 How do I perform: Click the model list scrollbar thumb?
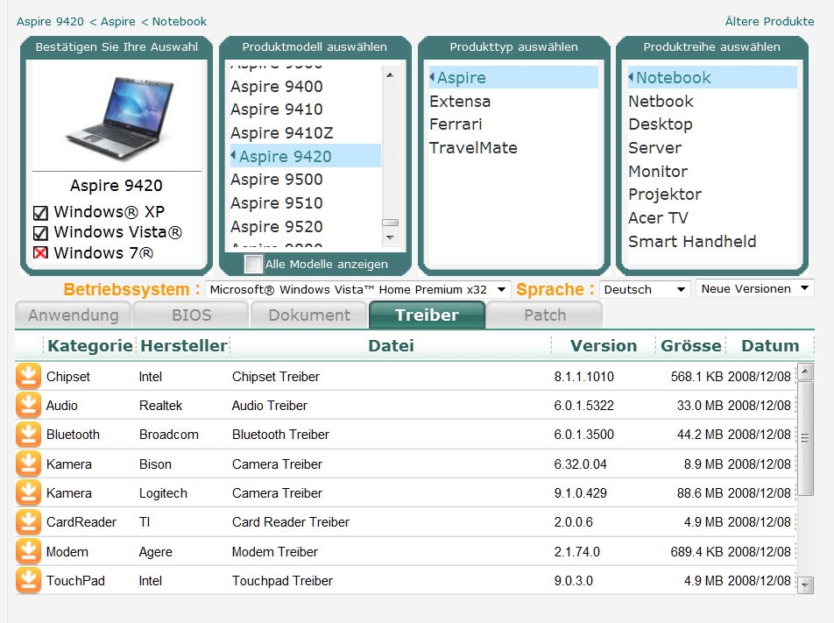(x=391, y=223)
